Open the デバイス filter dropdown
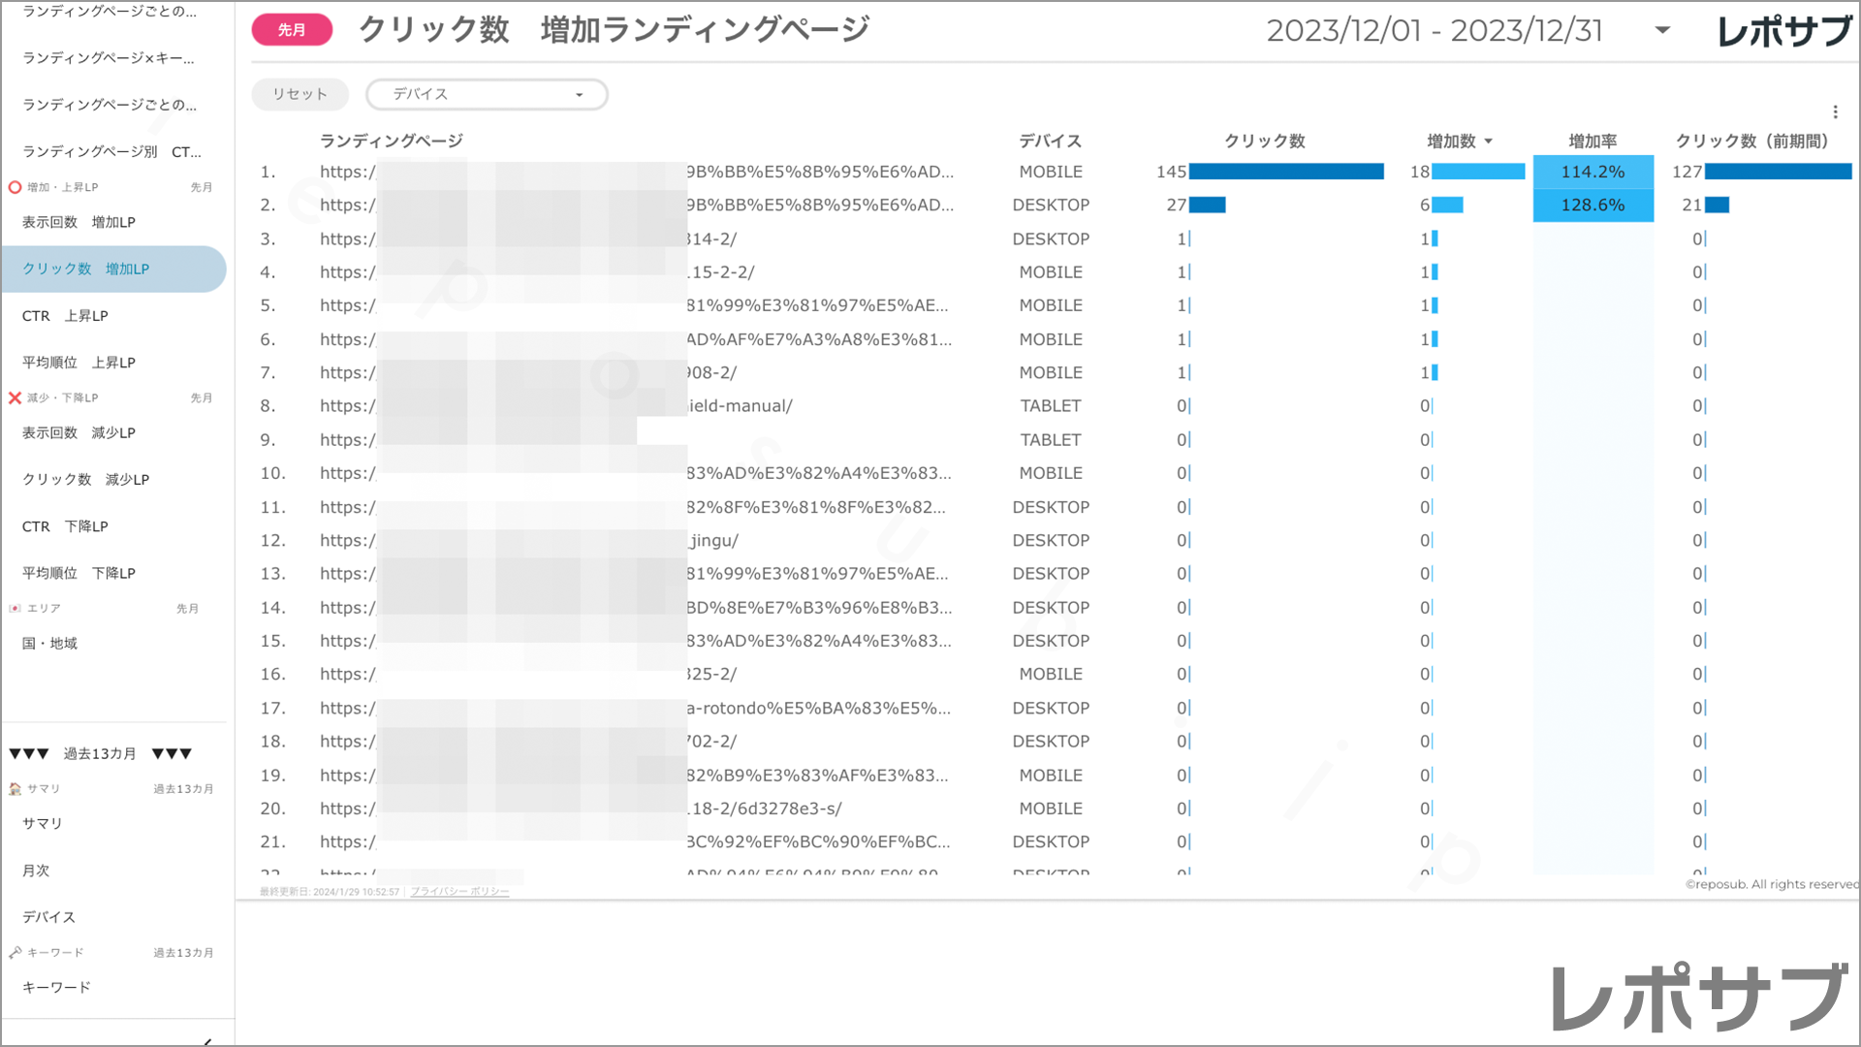 coord(487,94)
